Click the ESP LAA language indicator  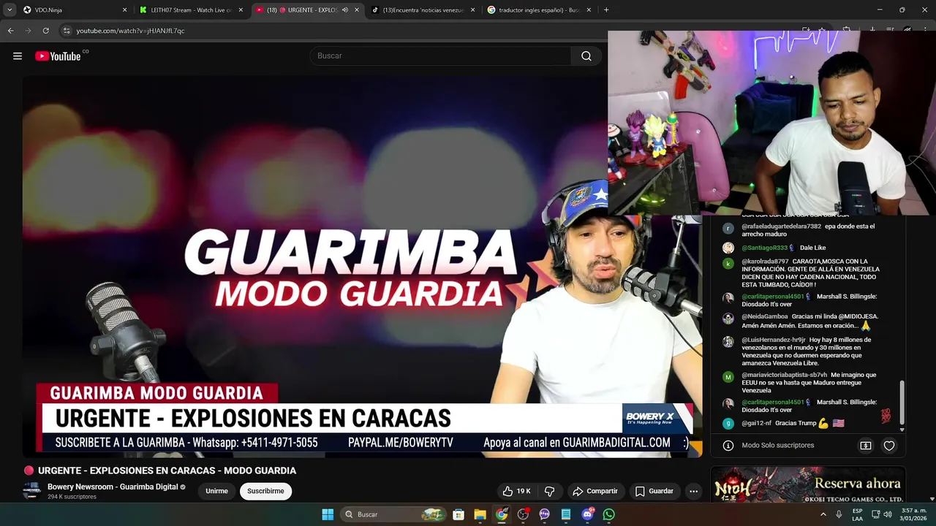[857, 514]
